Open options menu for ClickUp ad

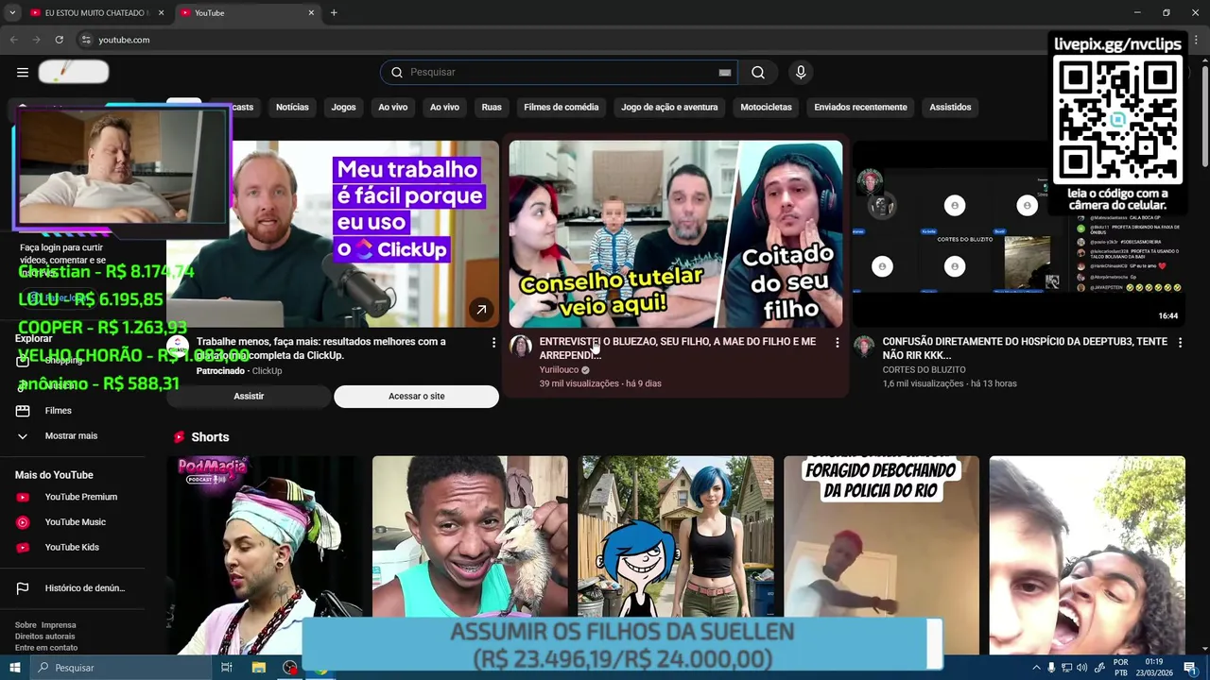click(493, 343)
